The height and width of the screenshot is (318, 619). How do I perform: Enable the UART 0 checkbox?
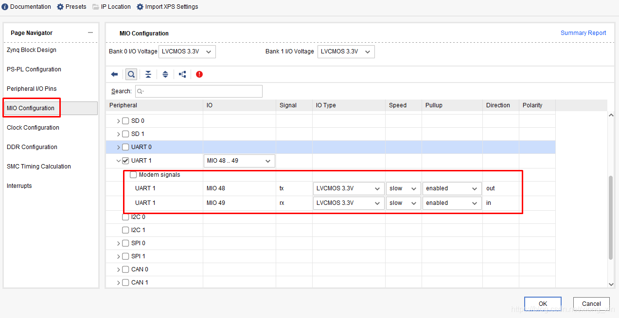[x=125, y=147]
